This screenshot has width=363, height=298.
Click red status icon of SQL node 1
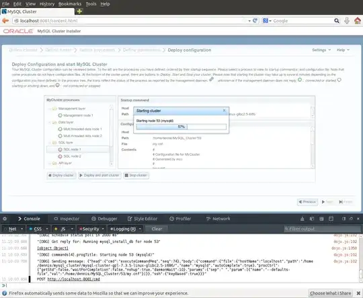61,150
